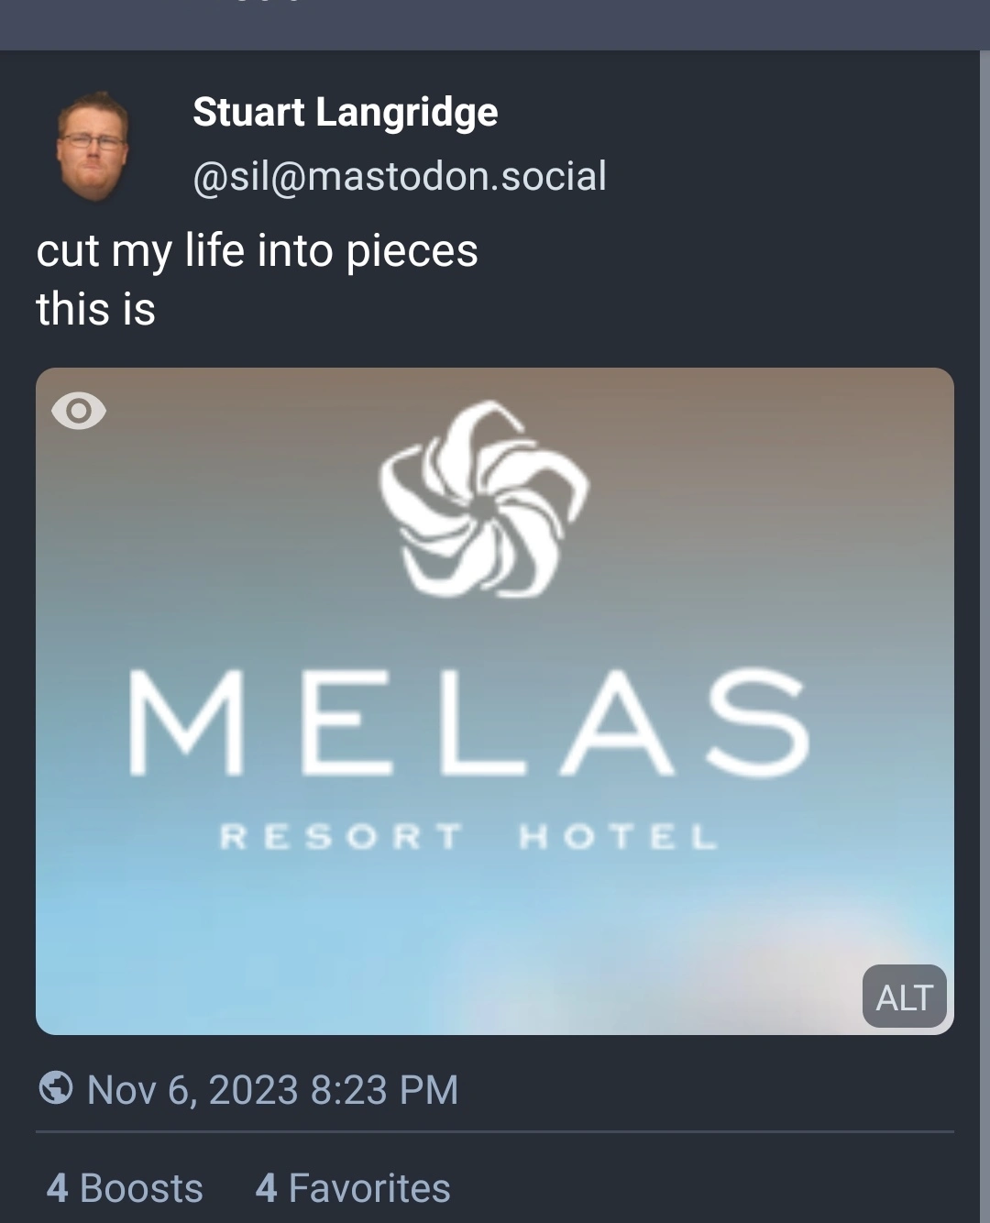
Task: Open the Stuart Langridge display name
Action: pyautogui.click(x=346, y=112)
